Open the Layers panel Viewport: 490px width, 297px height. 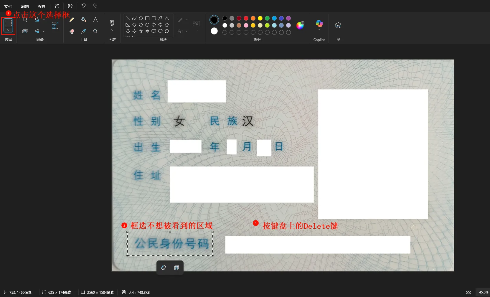[x=338, y=25]
